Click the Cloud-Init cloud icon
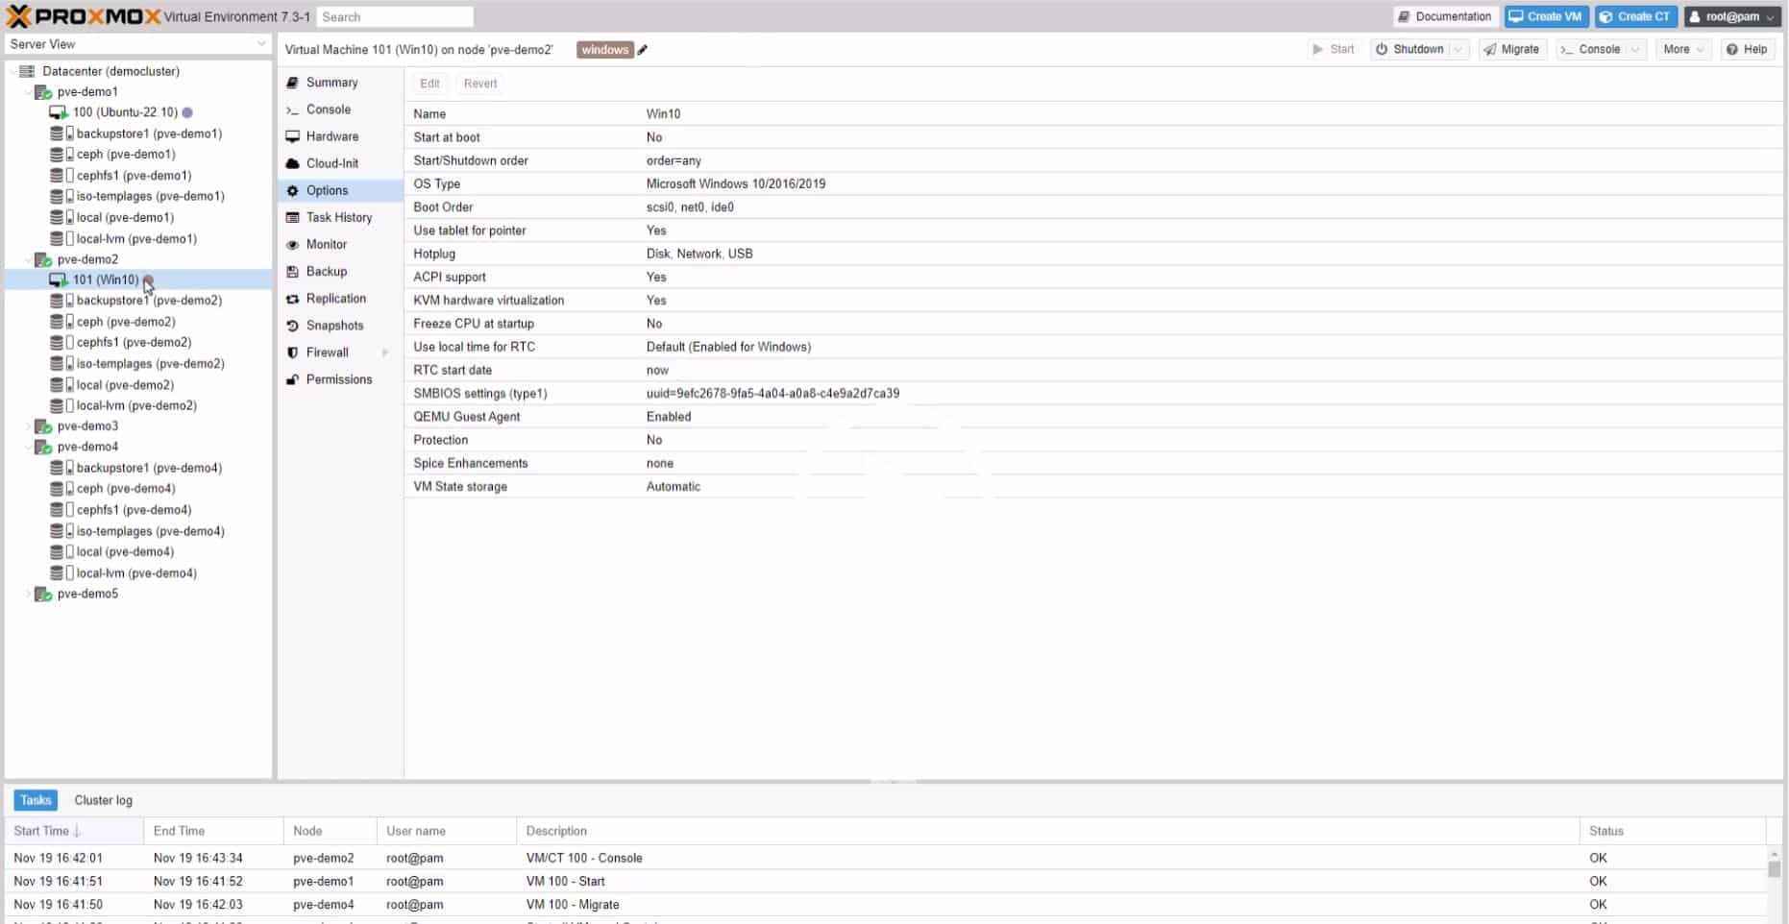 293,163
